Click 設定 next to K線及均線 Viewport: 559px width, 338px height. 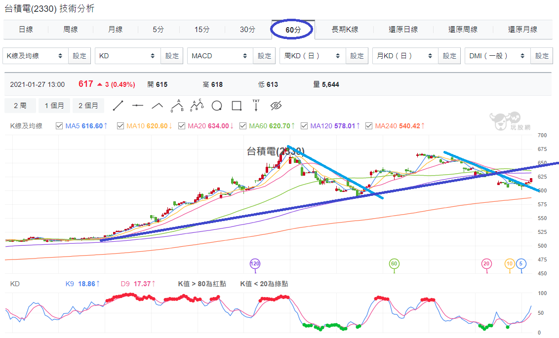point(80,56)
